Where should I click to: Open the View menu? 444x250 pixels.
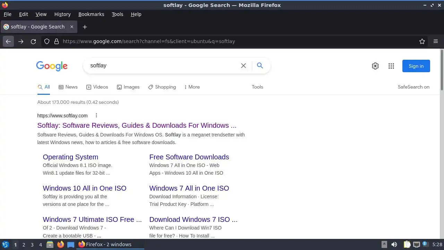point(41,14)
